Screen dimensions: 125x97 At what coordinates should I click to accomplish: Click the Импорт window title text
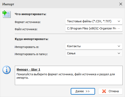coord(8,4)
